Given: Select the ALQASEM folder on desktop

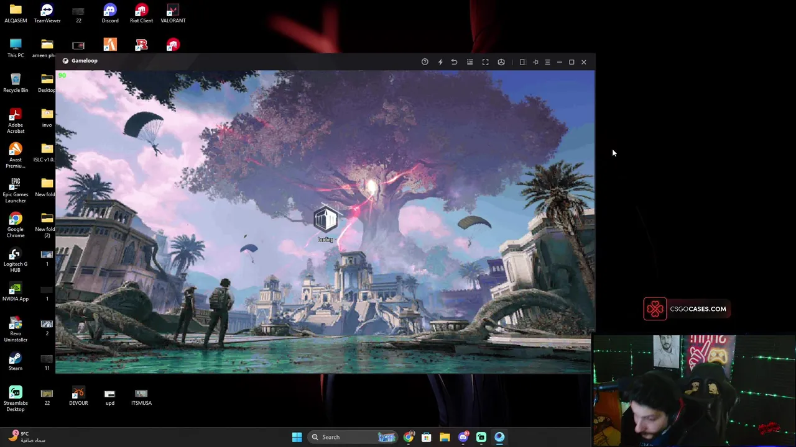Looking at the screenshot, I should coord(16,14).
